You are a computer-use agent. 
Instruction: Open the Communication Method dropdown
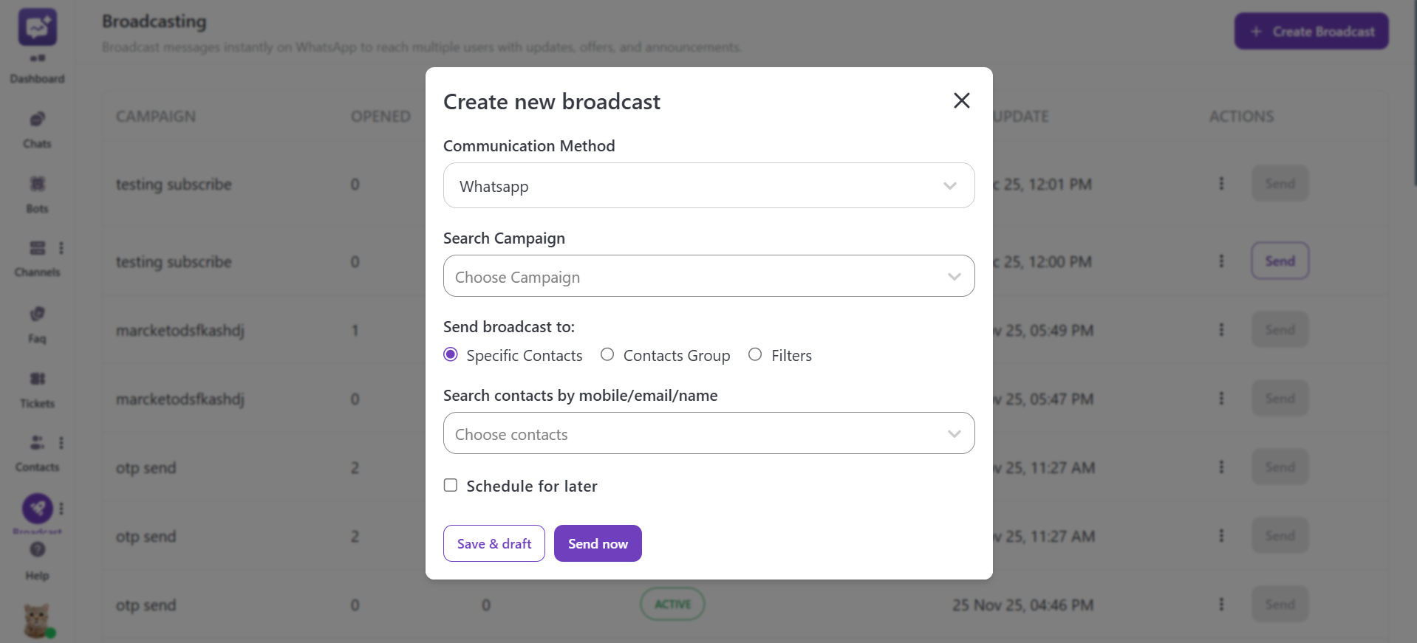(x=708, y=185)
